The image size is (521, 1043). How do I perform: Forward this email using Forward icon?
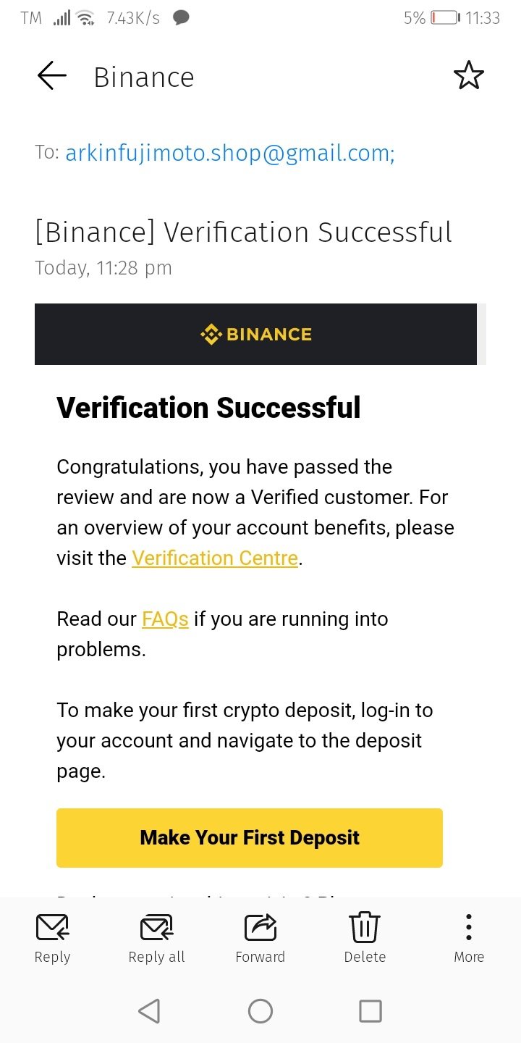[x=260, y=928]
